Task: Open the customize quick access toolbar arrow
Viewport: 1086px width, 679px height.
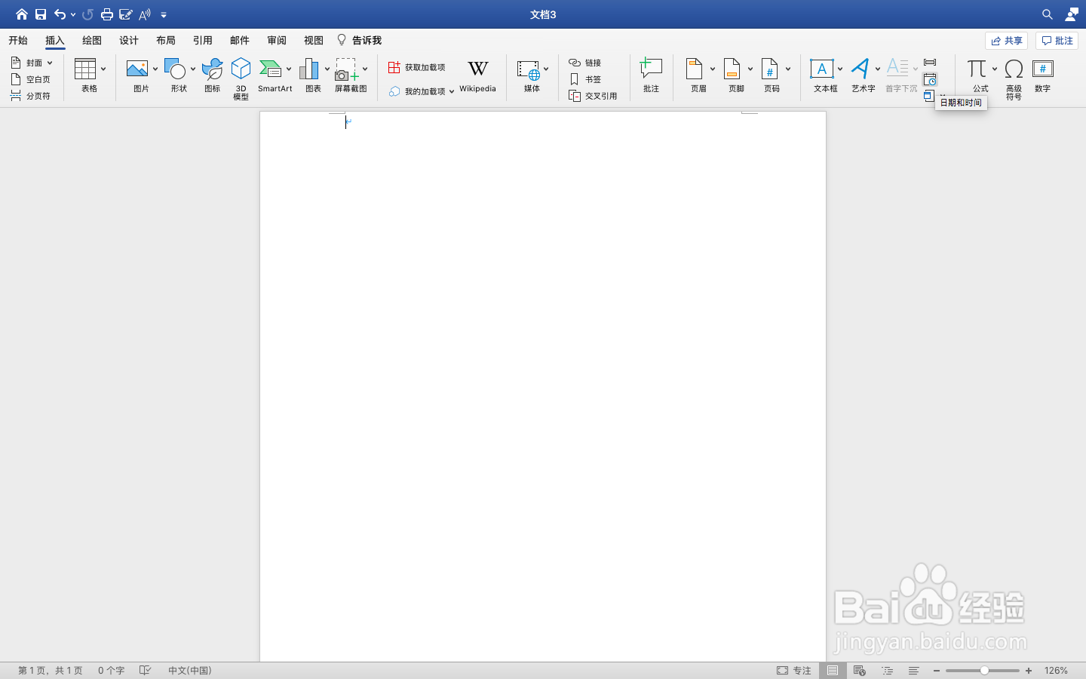Action: tap(164, 15)
